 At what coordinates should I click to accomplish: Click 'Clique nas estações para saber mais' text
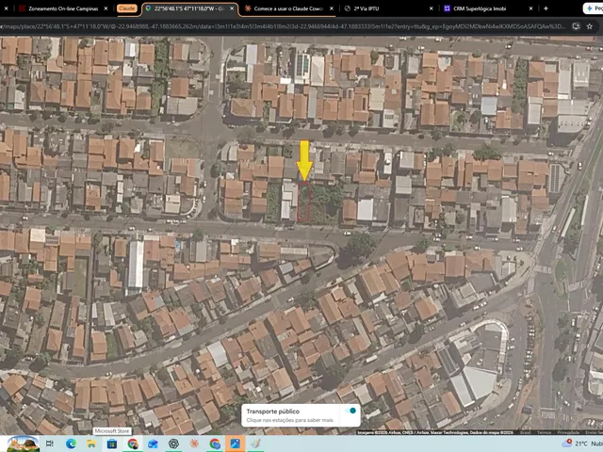point(289,420)
